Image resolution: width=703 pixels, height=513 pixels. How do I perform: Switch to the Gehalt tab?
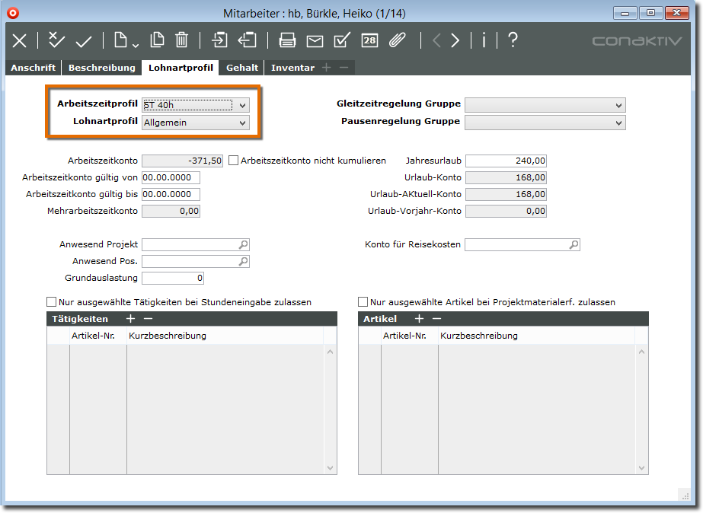pyautogui.click(x=242, y=68)
